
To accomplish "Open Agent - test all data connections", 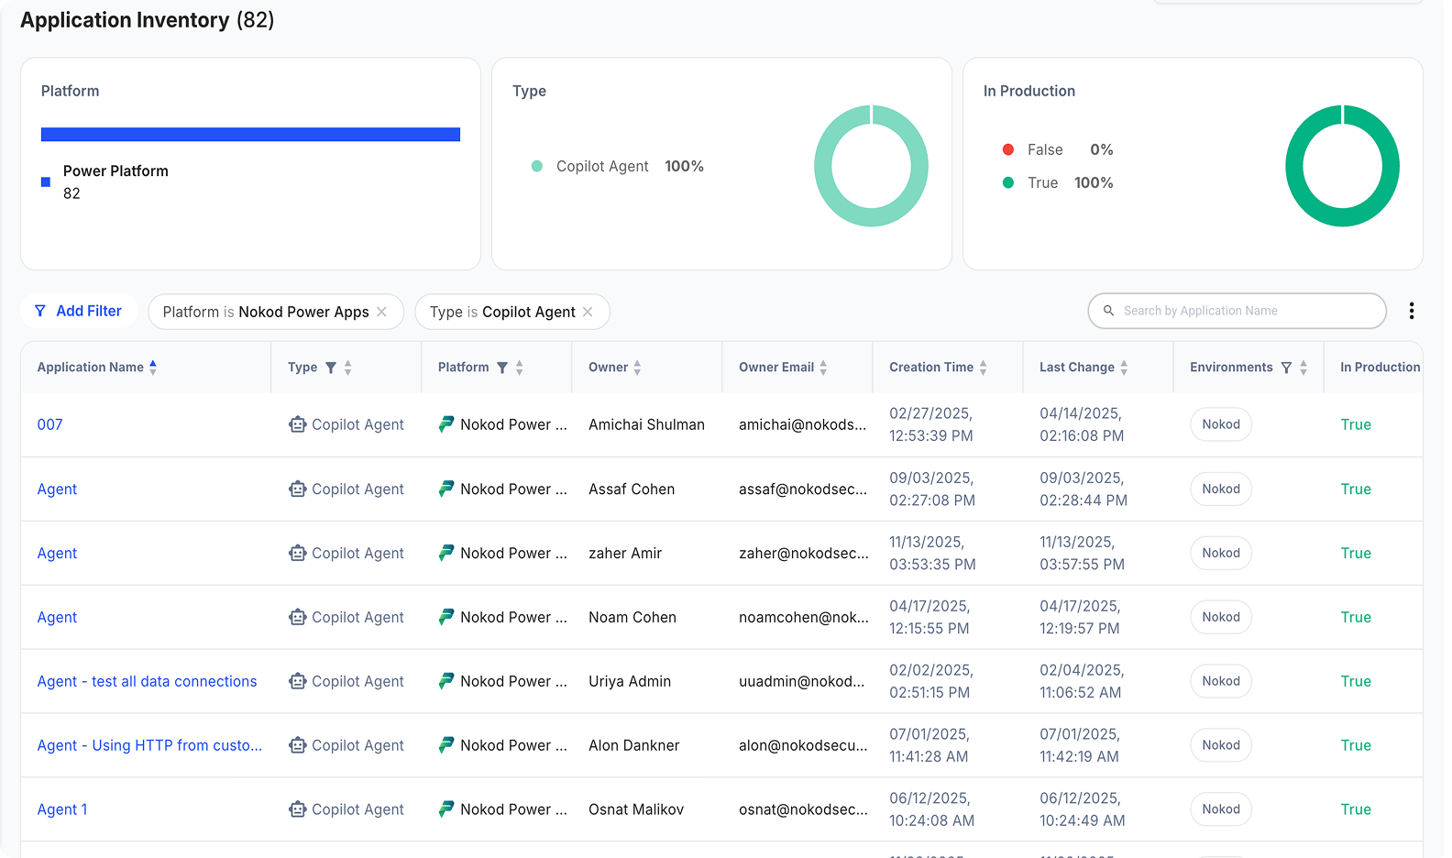I will (147, 681).
